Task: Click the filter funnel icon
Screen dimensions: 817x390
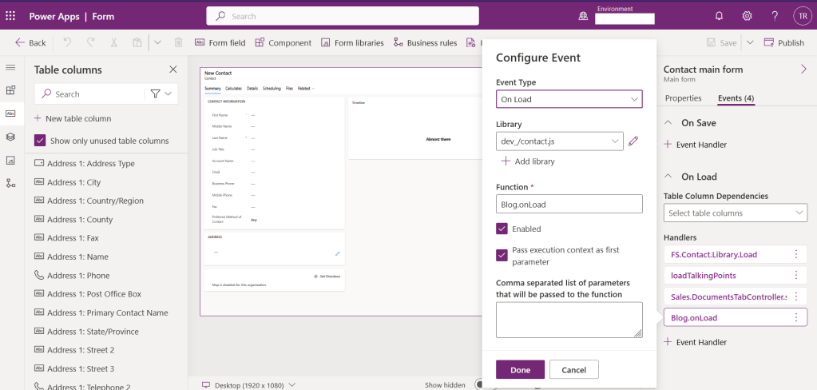Action: 155,94
